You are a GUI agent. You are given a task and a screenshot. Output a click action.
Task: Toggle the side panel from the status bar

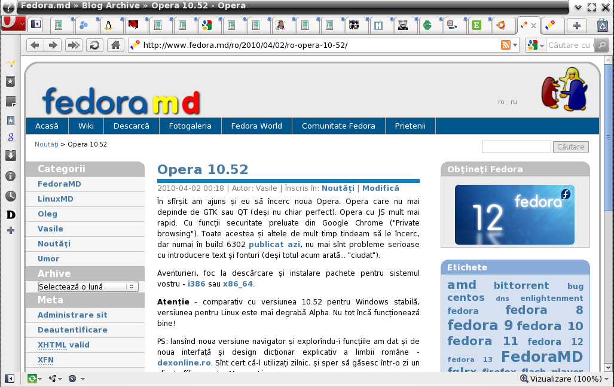point(10,378)
